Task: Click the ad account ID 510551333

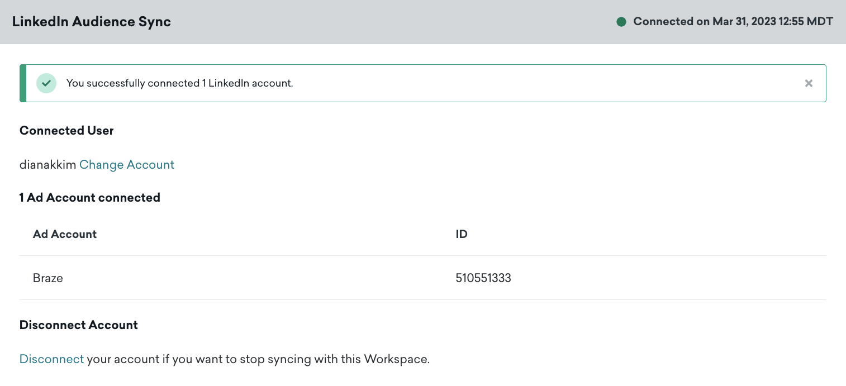Action: tap(483, 278)
